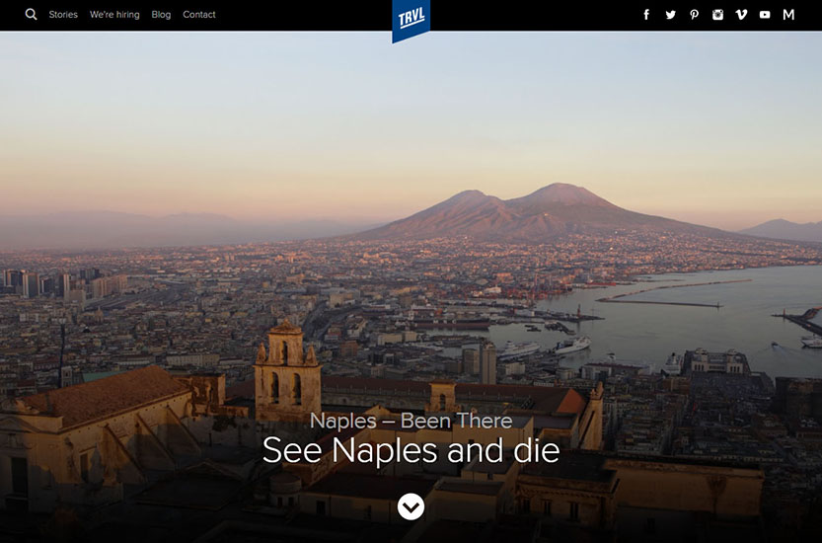
Task: Click Mount Vesuvius in the hero photo
Action: pos(533,209)
